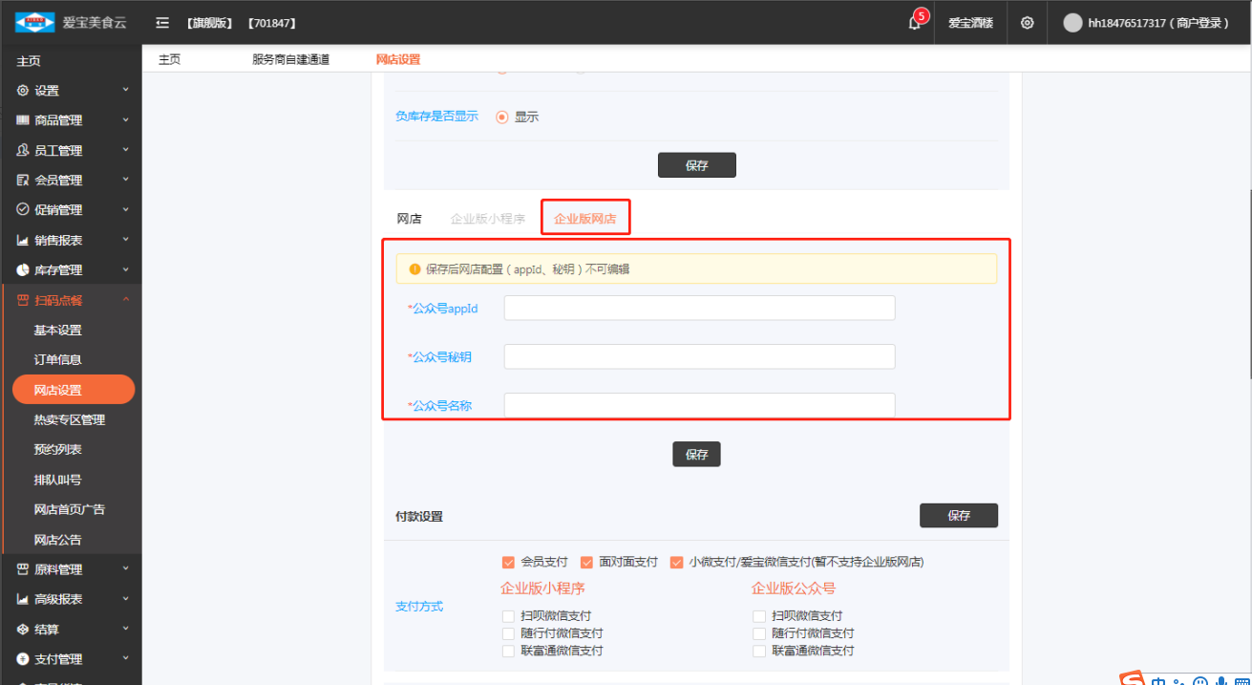Click the user avatar icon

tap(1072, 23)
